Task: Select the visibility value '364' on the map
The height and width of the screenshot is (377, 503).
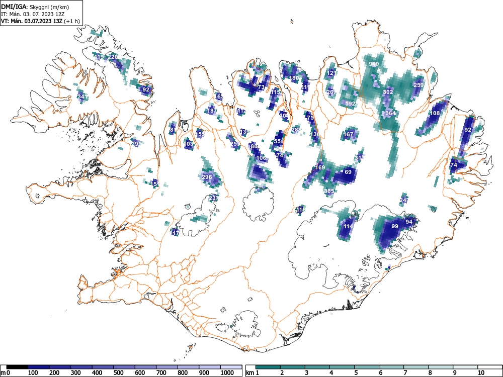Action: (391, 113)
